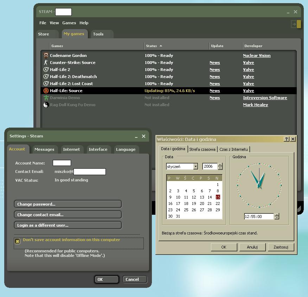The image size is (308, 297).
Task: Switch to the Czas z Internetu tab
Action: (233, 149)
